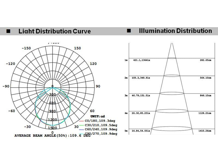Click the C60/240,109.9deg legend entry
Image resolution: width=218 pixels, height=163 pixels.
pos(101,130)
